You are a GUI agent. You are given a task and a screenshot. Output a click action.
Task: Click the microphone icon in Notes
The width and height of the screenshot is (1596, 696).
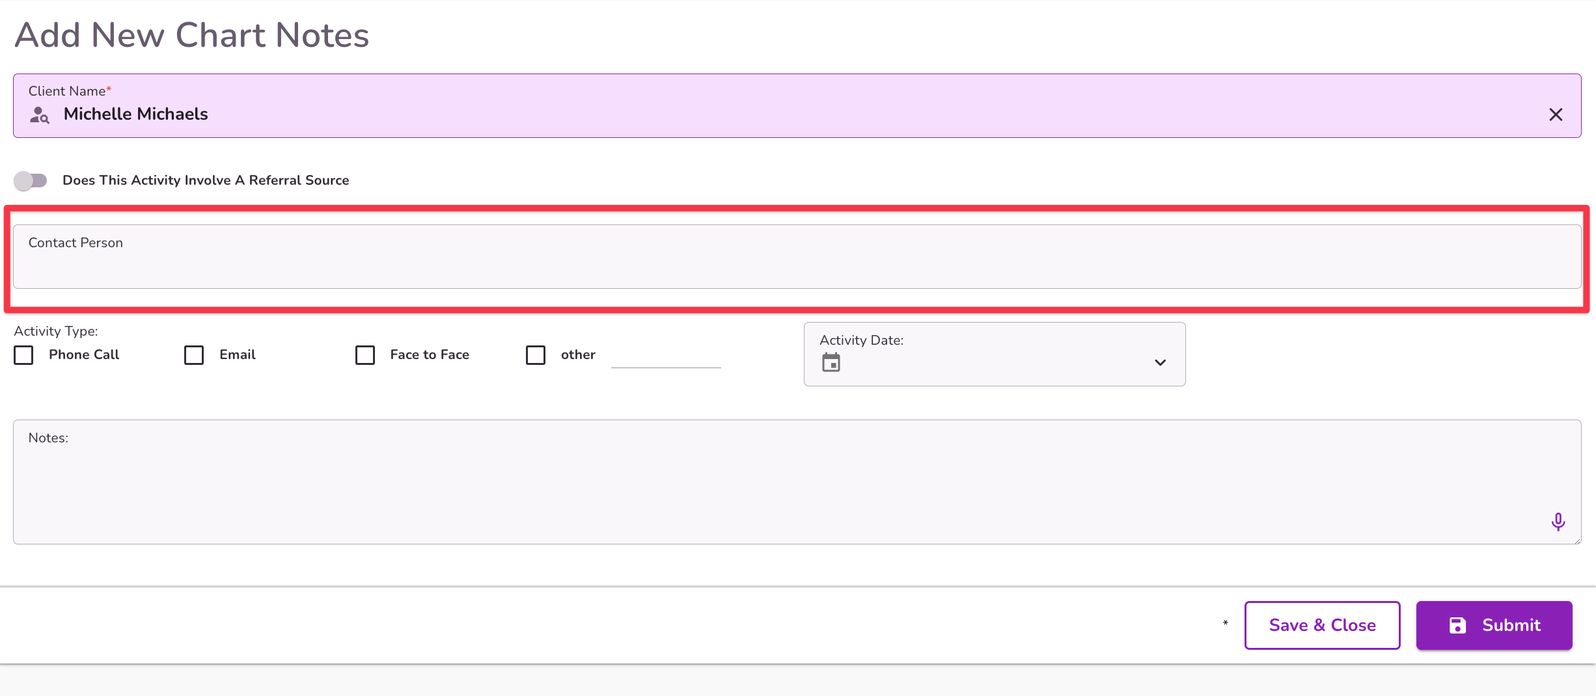pyautogui.click(x=1558, y=521)
